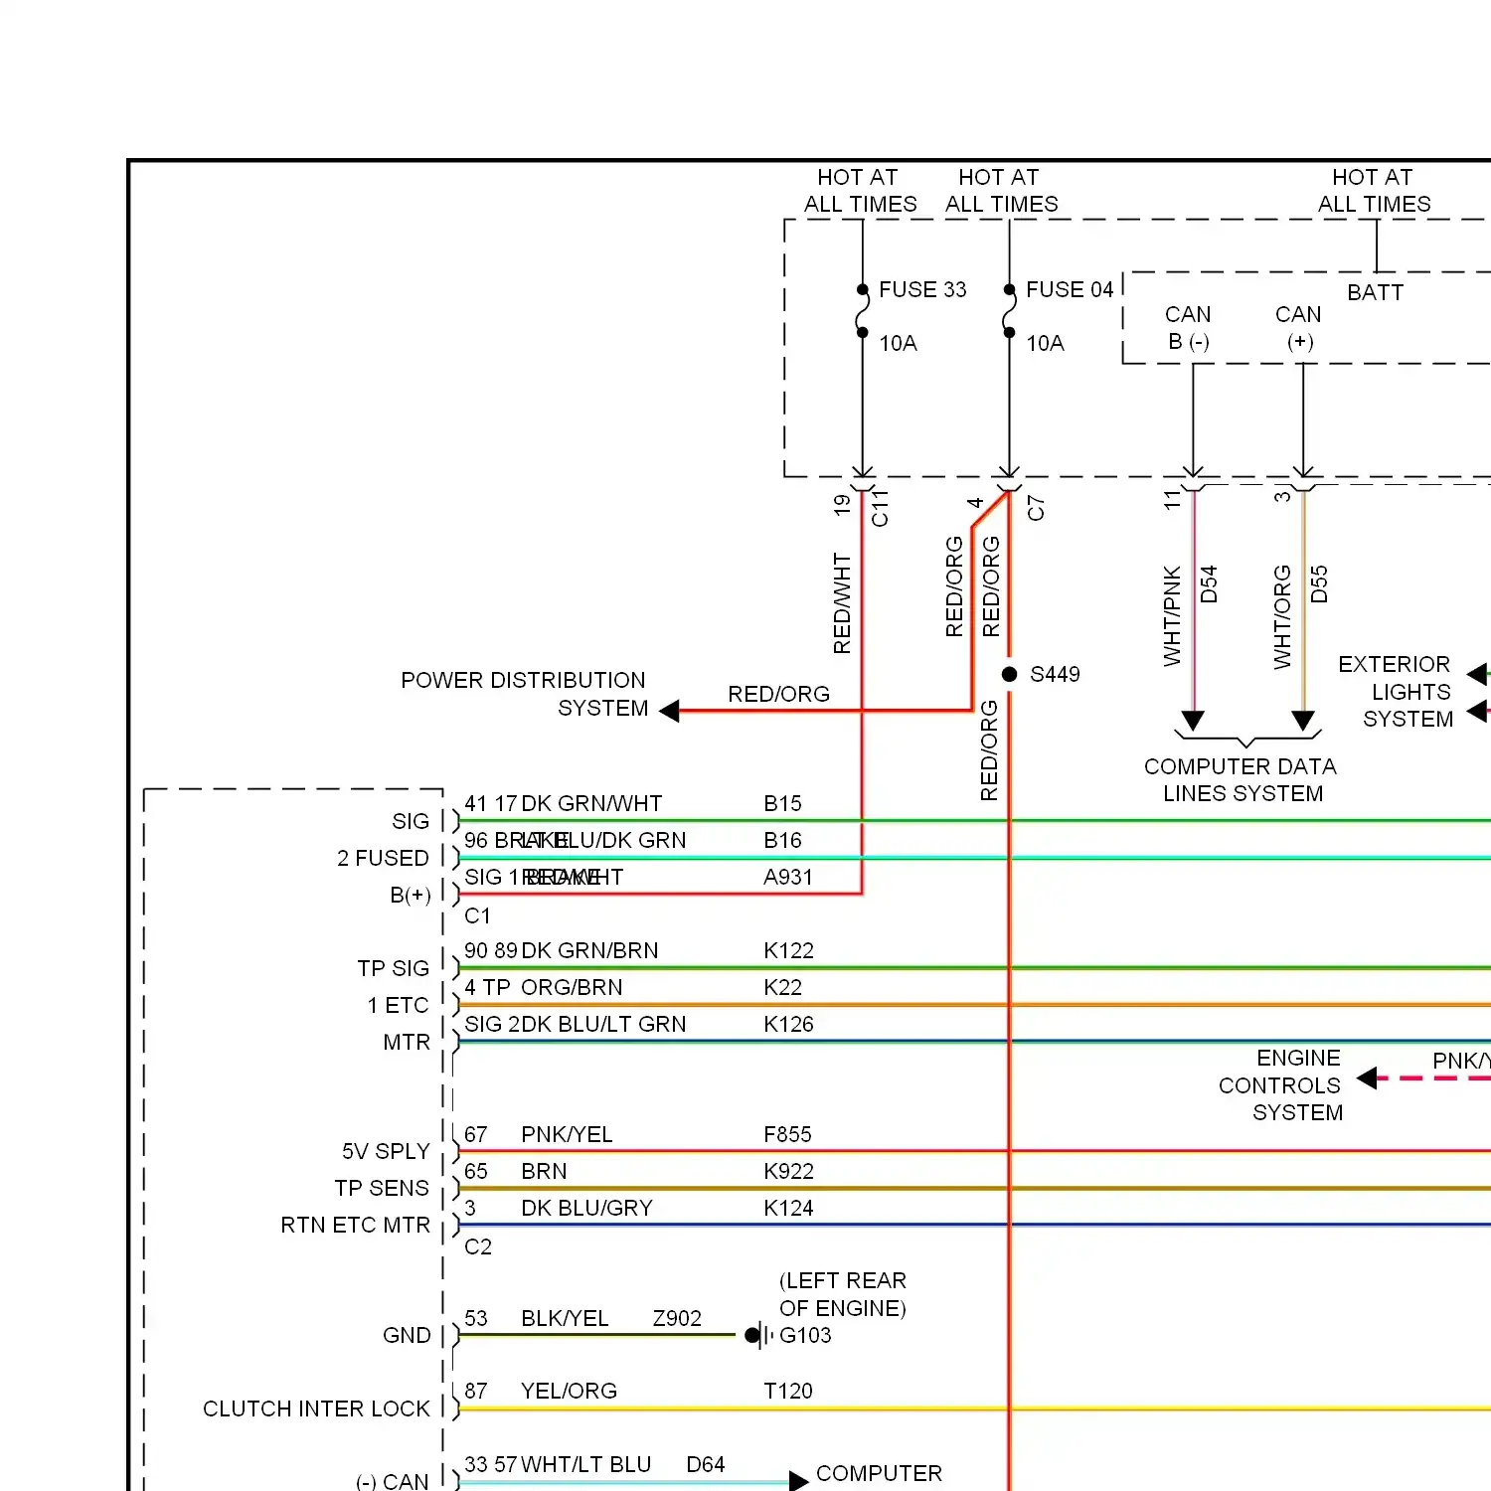1491x1491 pixels.
Task: Click the 10A rating under FUSE 33
Action: (x=898, y=343)
